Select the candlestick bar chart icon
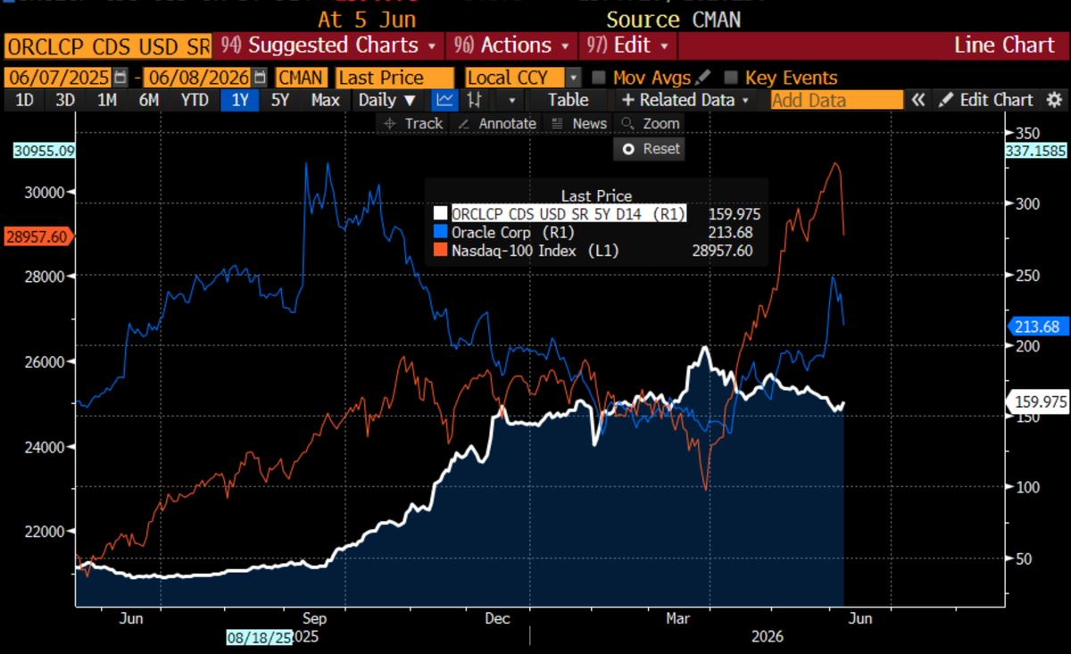This screenshot has height=654, width=1071. (x=475, y=100)
